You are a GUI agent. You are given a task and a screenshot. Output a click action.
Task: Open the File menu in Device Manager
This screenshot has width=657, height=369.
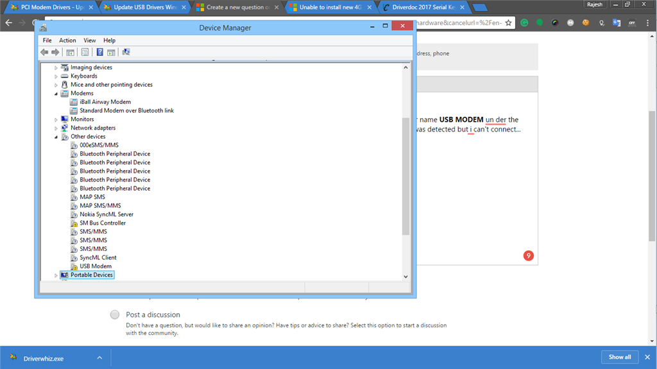pos(47,40)
